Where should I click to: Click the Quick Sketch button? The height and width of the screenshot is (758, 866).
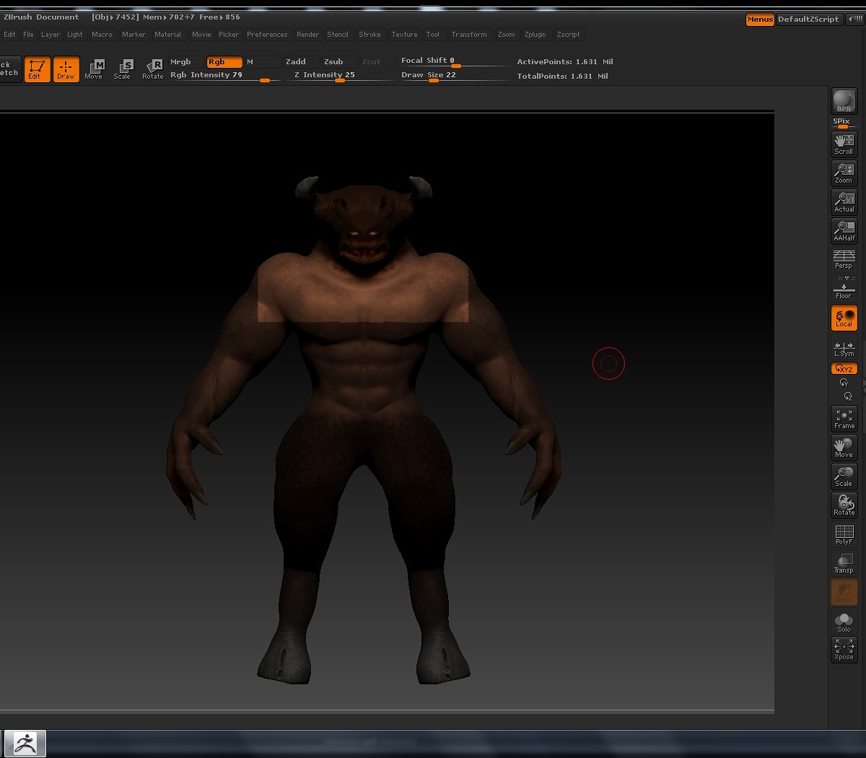(x=9, y=69)
